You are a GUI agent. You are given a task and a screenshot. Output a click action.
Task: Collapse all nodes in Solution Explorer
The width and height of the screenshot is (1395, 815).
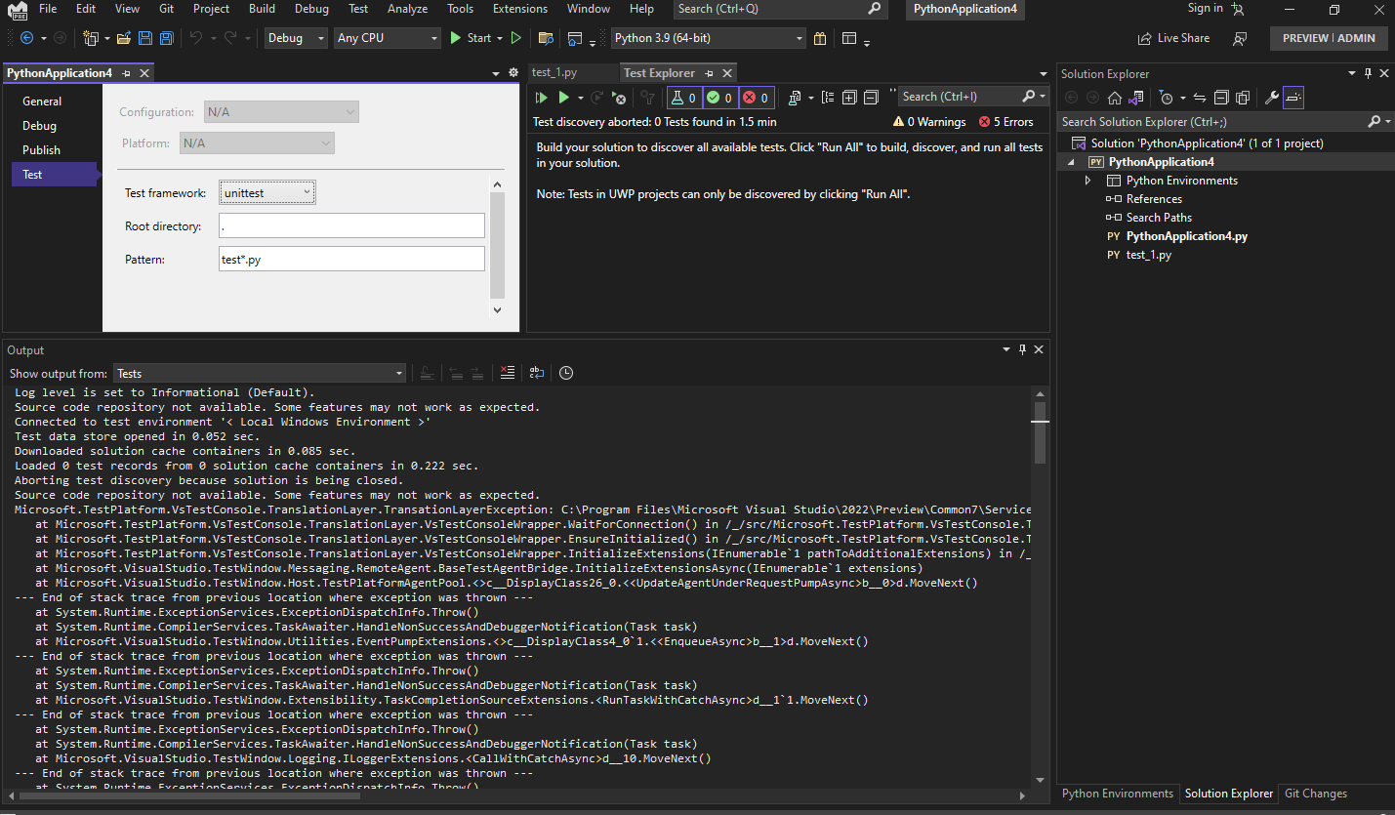tap(1221, 98)
